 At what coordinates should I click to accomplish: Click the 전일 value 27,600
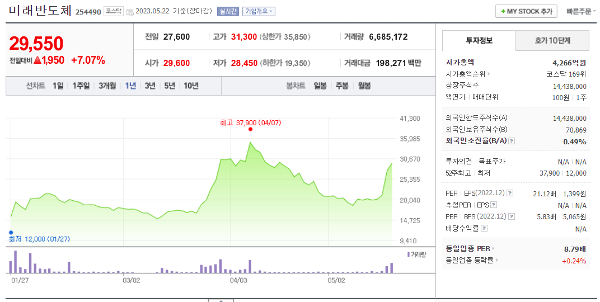[x=176, y=37]
